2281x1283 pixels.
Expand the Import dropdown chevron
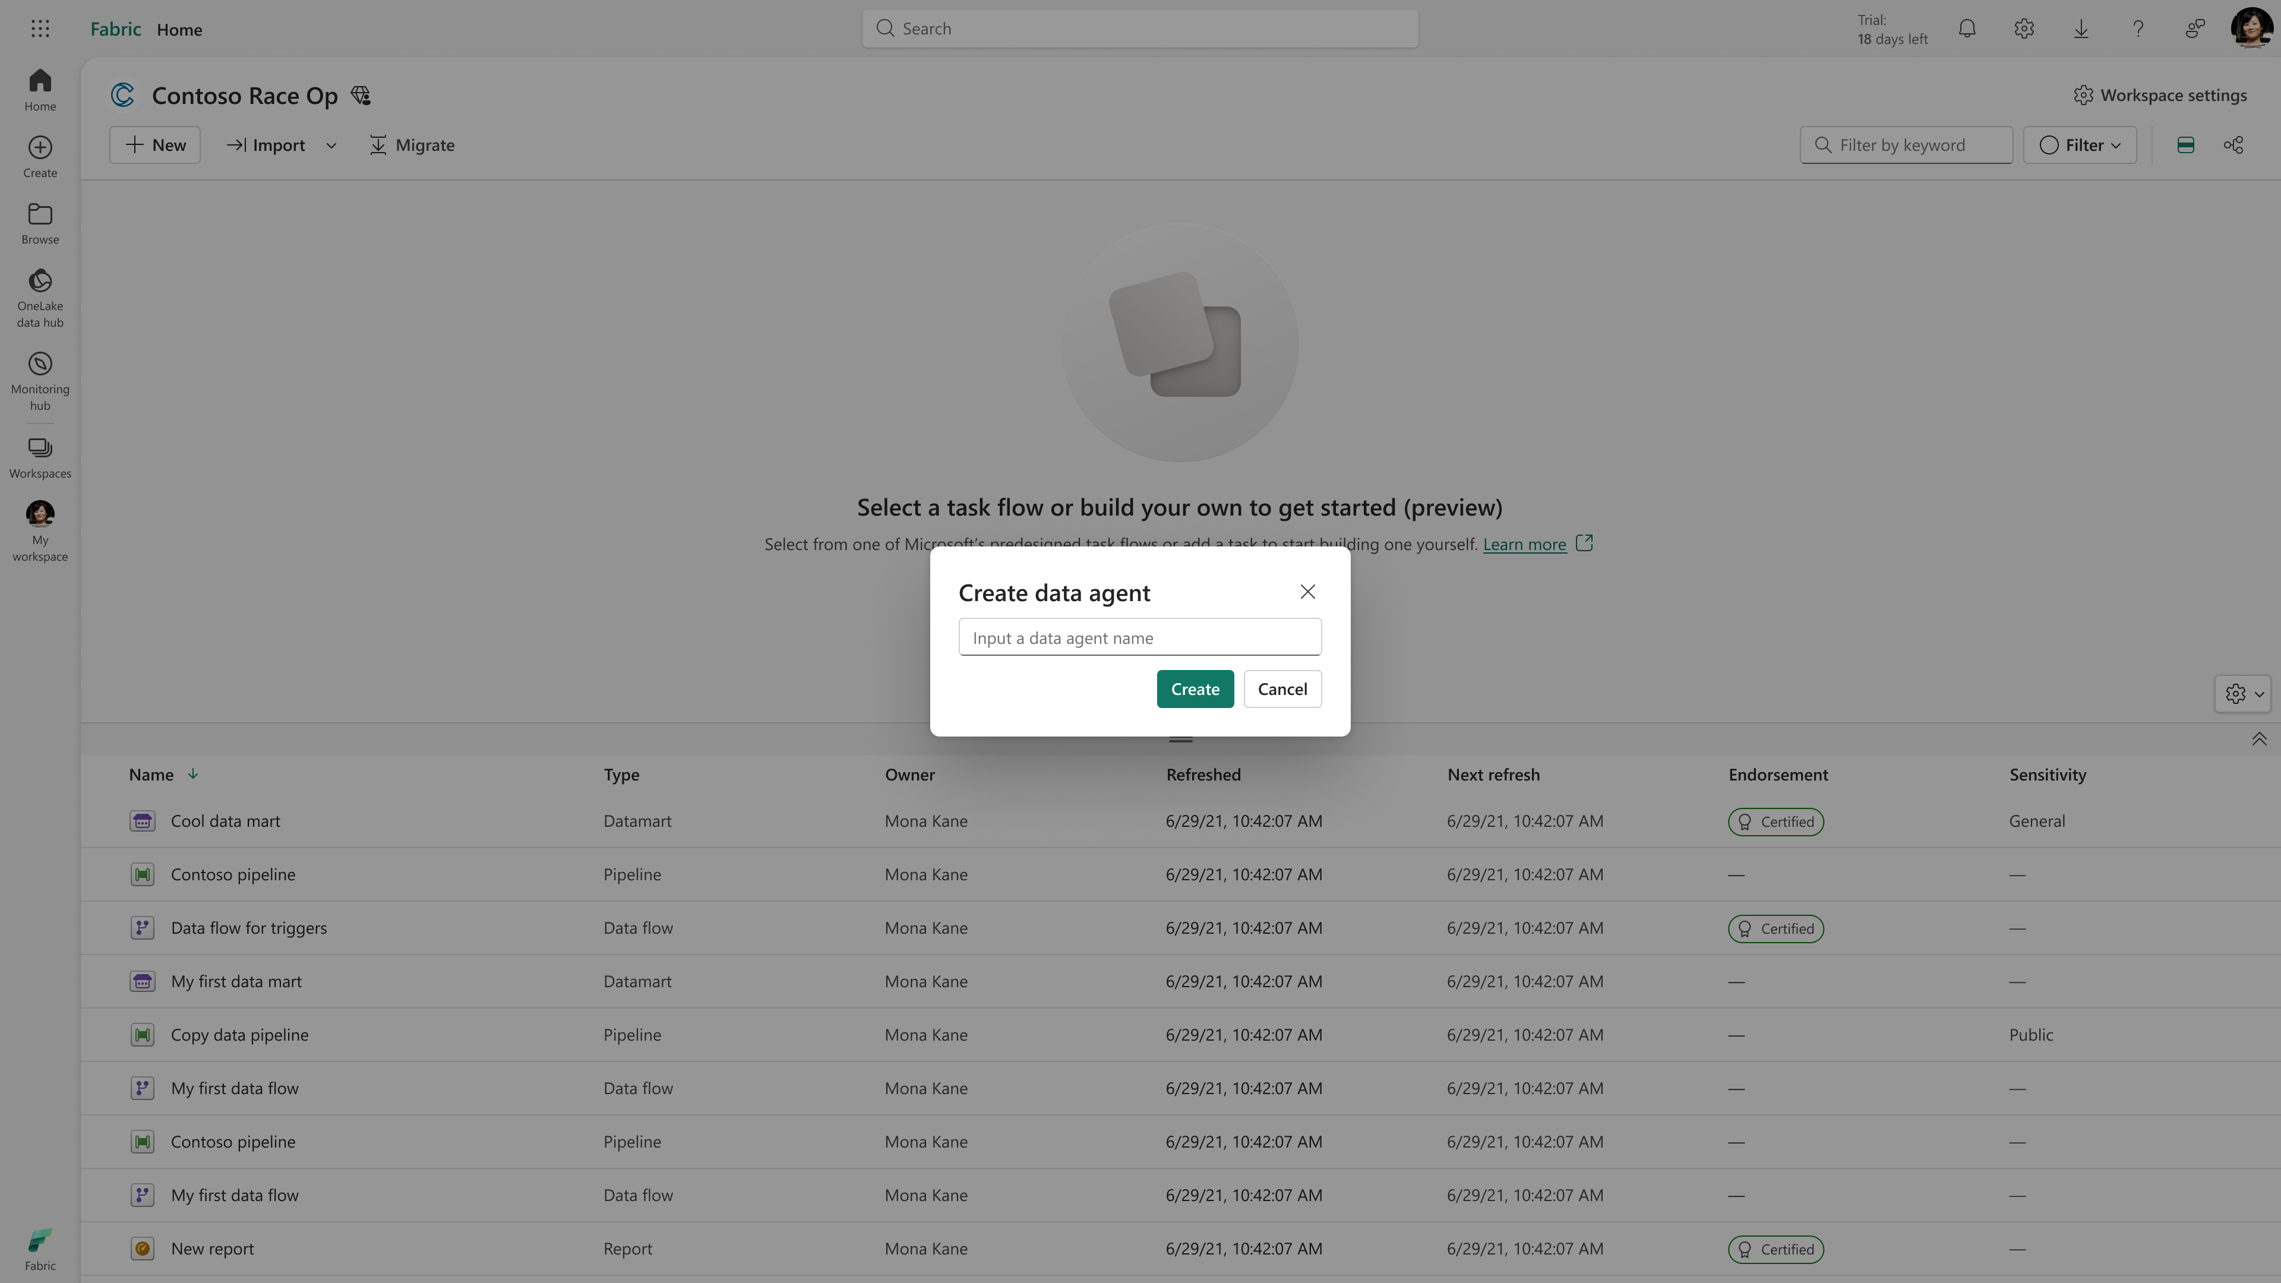click(x=331, y=145)
